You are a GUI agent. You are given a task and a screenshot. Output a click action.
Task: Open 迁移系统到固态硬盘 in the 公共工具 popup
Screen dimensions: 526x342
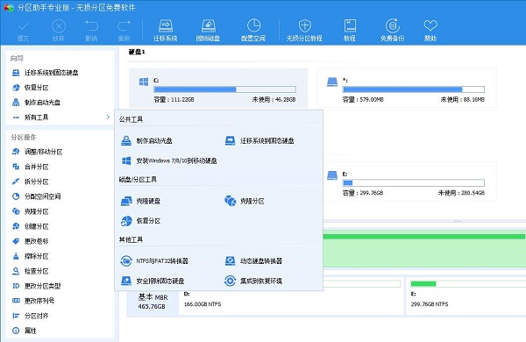[x=259, y=140]
